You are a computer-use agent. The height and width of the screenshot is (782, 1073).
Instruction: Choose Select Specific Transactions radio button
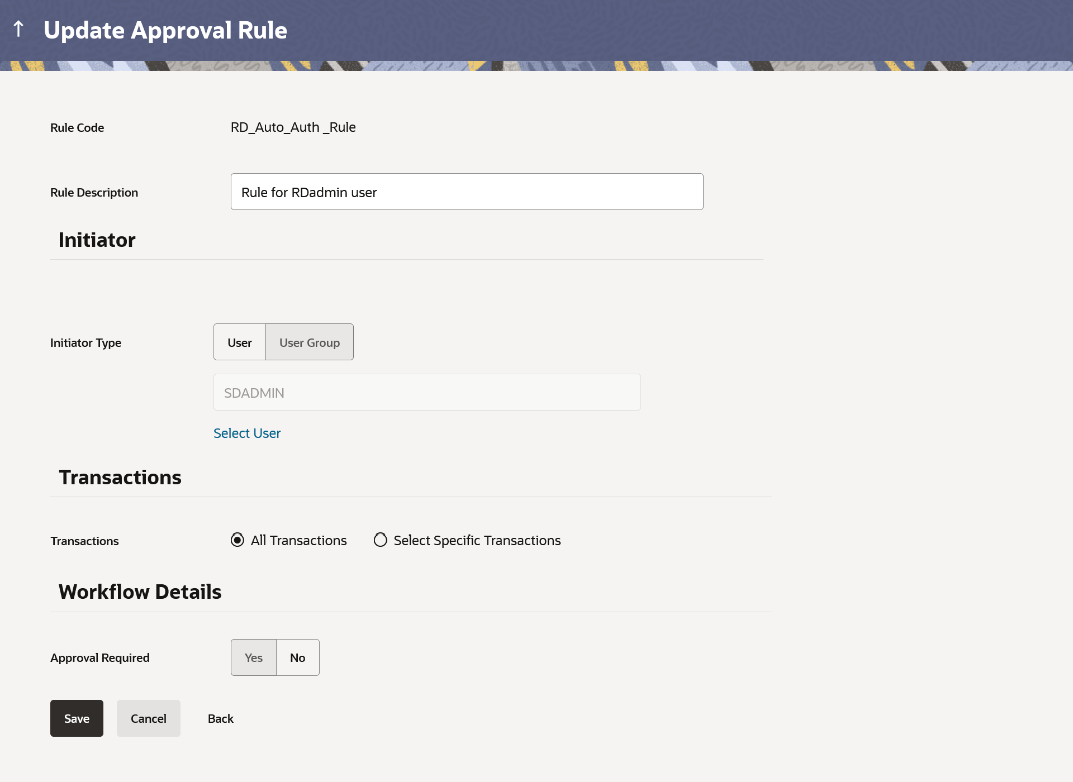point(381,540)
